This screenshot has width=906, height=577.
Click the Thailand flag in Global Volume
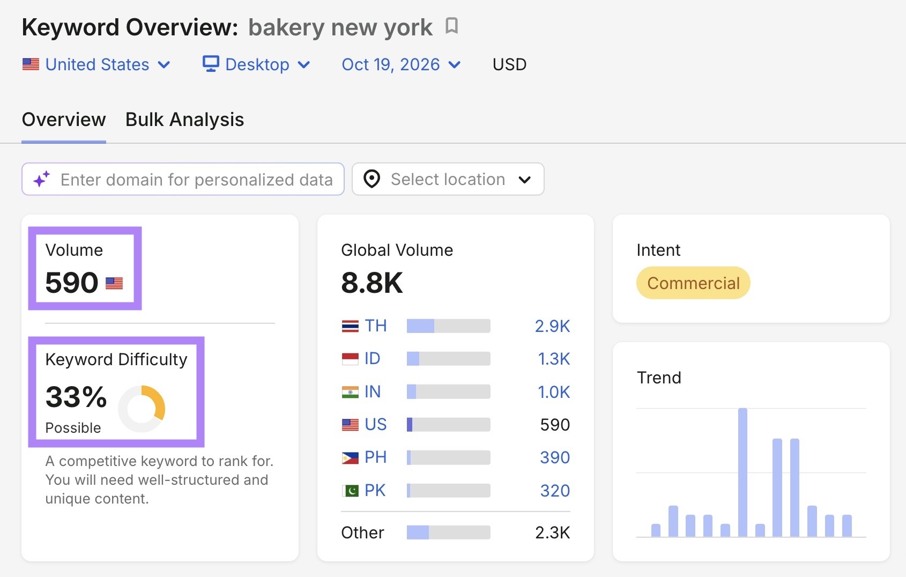[350, 326]
